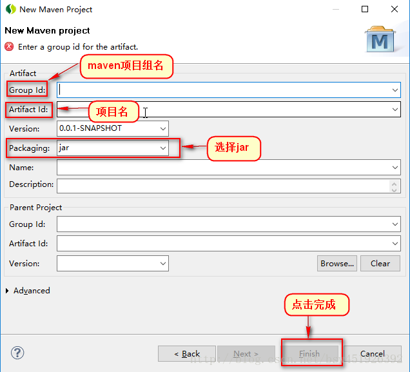
Task: Open the Name field dropdown arrow
Action: click(395, 168)
